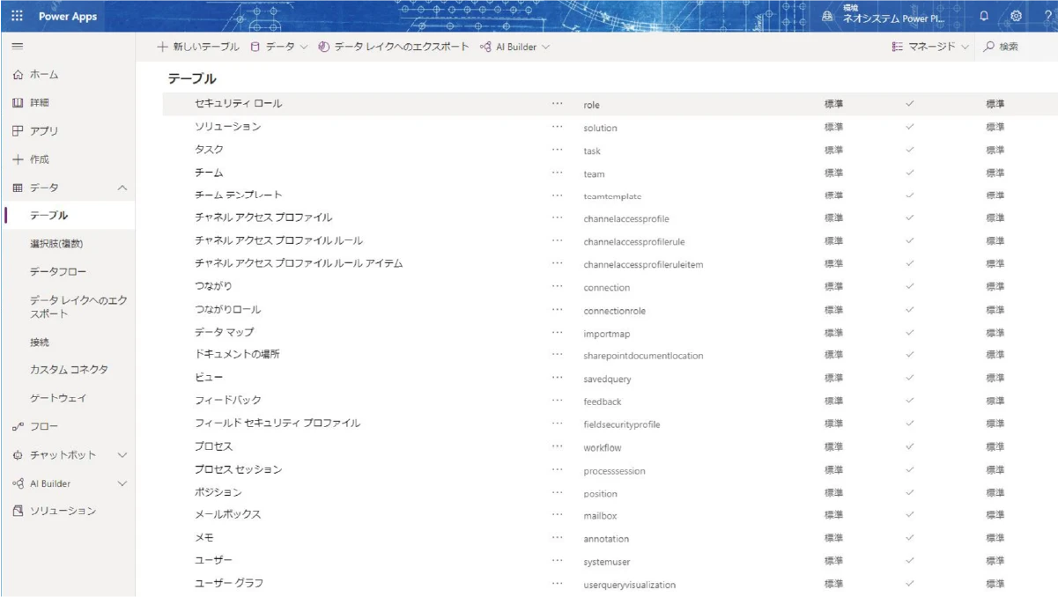Screen dimensions: 1058x597
Task: Select データフロー in the sidebar
Action: click(58, 272)
